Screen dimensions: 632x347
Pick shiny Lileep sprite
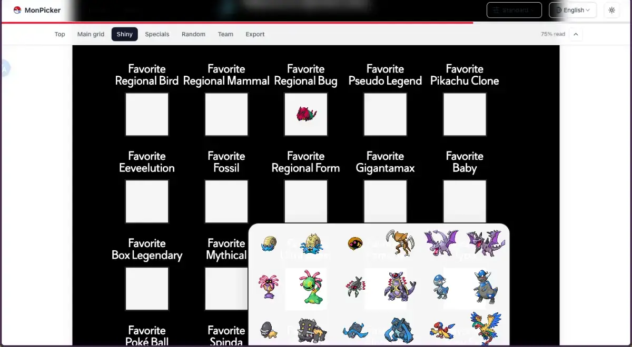269,287
